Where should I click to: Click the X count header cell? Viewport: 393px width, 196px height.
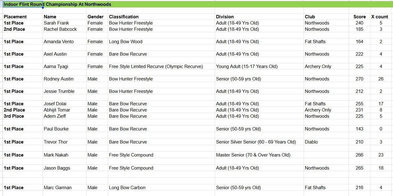[381, 17]
